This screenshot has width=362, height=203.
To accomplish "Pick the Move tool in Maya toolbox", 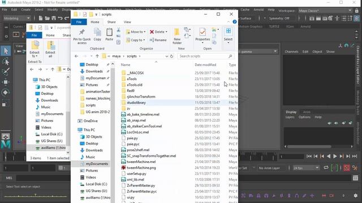I will (6, 82).
